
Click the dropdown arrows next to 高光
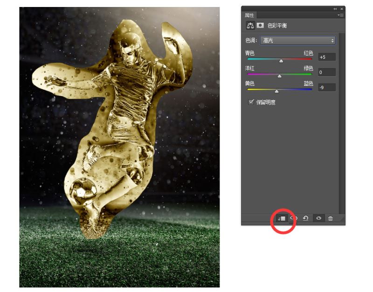(x=332, y=41)
